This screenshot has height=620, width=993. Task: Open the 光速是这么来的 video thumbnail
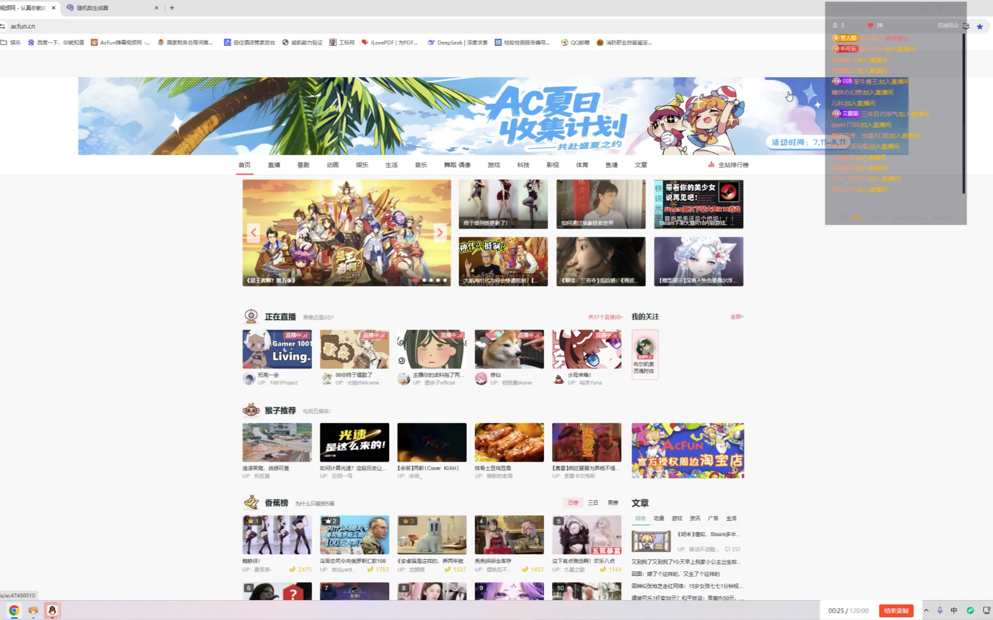[354, 442]
